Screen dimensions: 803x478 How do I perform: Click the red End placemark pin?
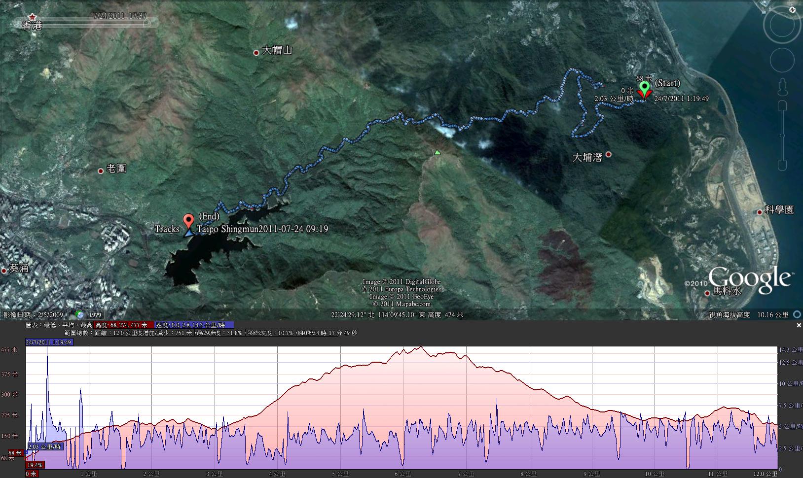[x=188, y=221]
